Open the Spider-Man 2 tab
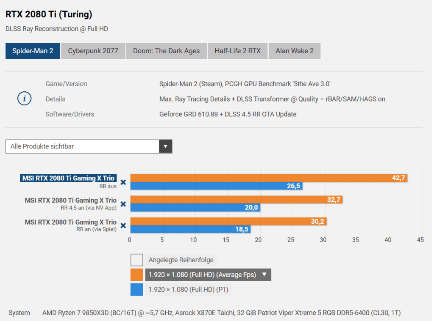This screenshot has width=434, height=321. [33, 51]
